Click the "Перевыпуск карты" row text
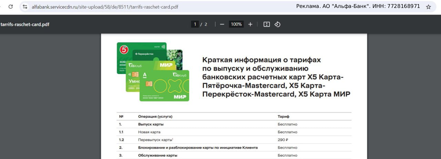This screenshot has width=441, height=159. coord(155,140)
